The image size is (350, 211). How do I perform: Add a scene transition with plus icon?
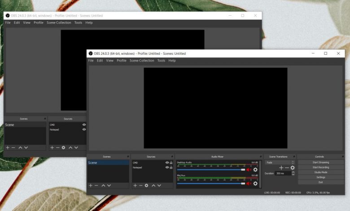[281, 168]
